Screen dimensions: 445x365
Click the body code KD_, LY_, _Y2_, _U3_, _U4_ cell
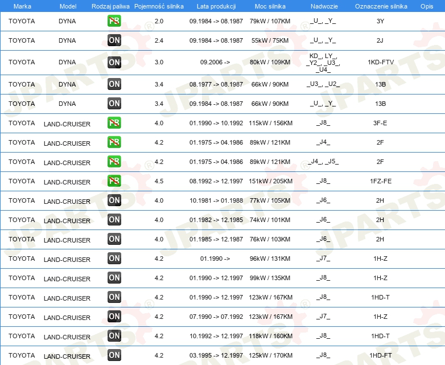click(323, 63)
